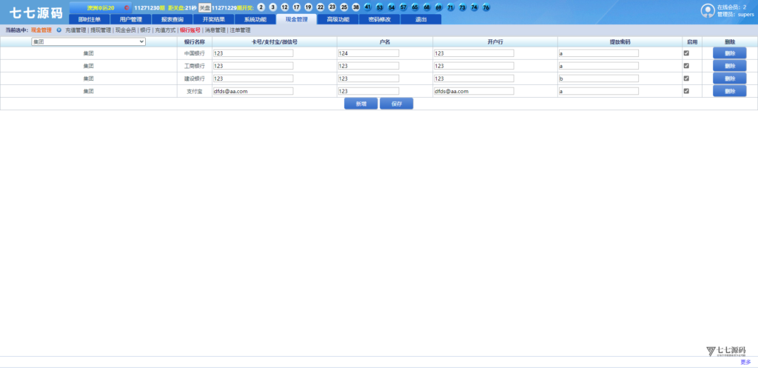Screen dimensions: 758x370
Task: Click blue lottery ball number 76
Action: point(486,7)
